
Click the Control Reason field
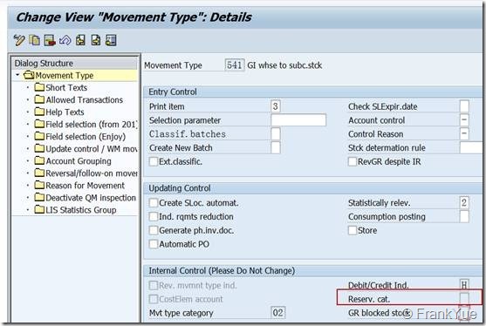pyautogui.click(x=464, y=134)
